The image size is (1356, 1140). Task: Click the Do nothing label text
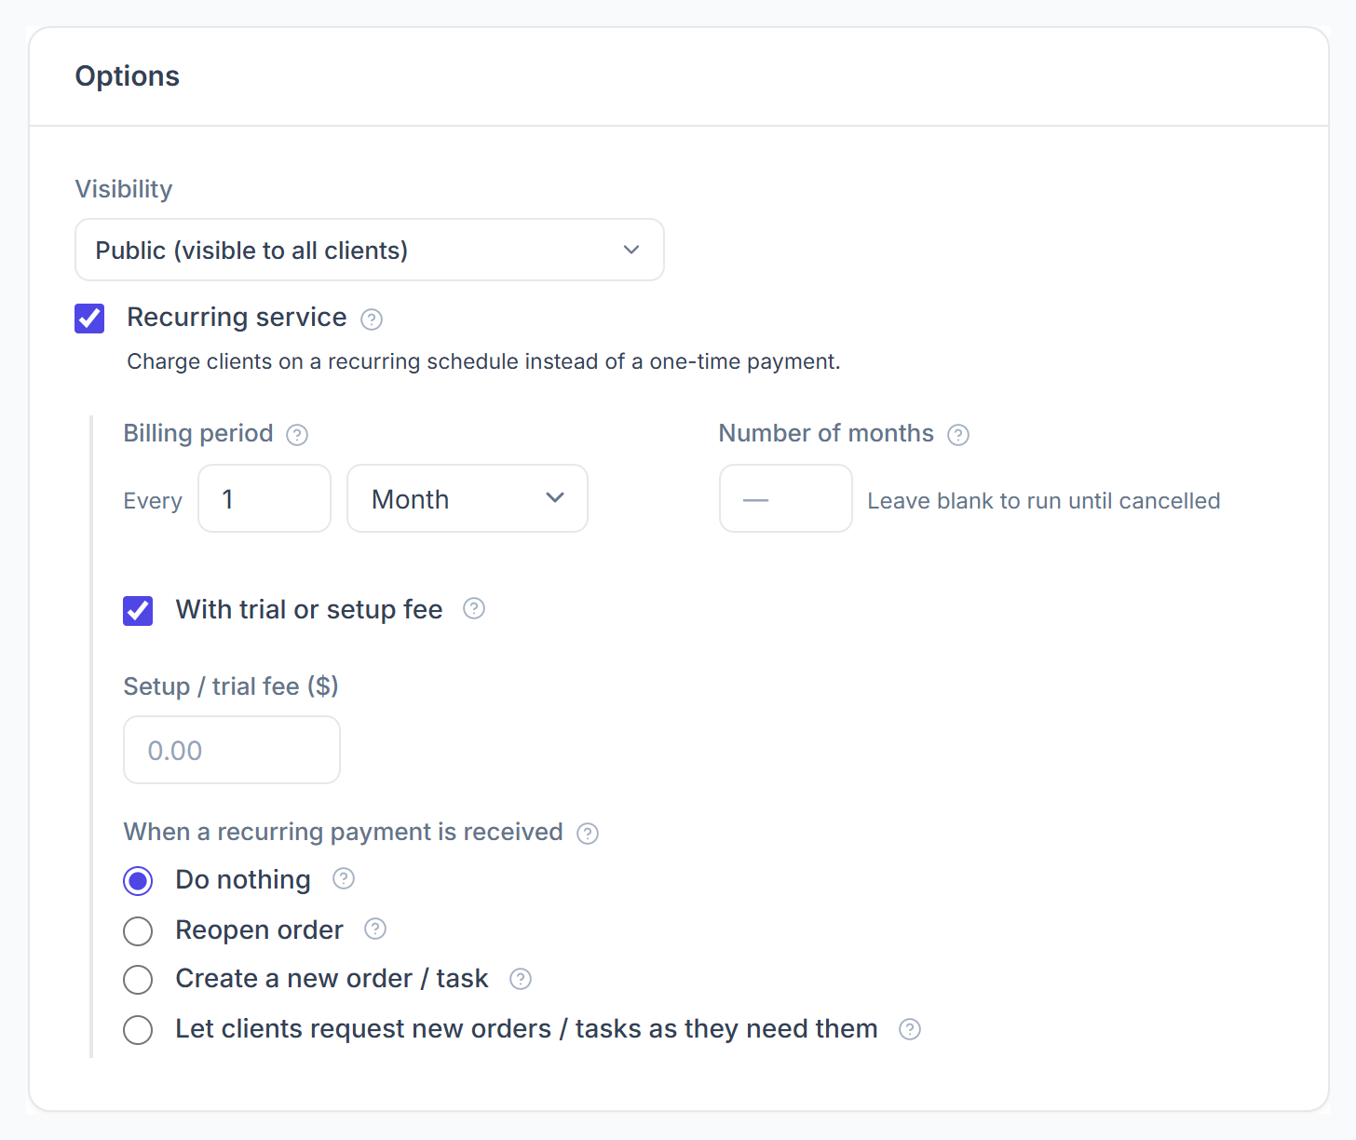[x=243, y=879]
